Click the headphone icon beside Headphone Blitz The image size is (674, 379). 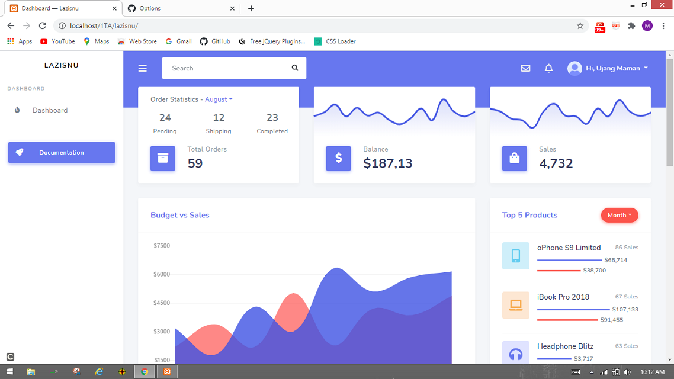click(515, 354)
